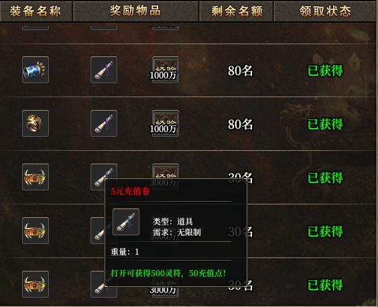Click 已获得 status in the bottom belt row

325,285
